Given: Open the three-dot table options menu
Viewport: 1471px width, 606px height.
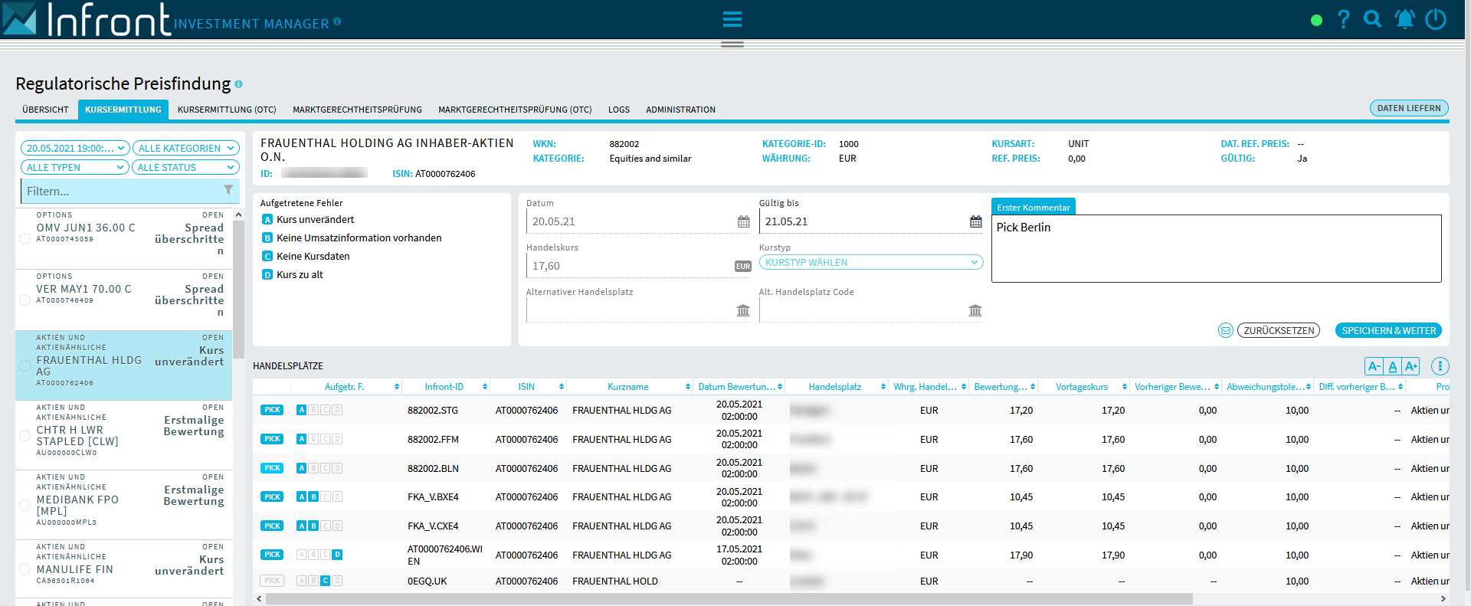Looking at the screenshot, I should [1440, 366].
